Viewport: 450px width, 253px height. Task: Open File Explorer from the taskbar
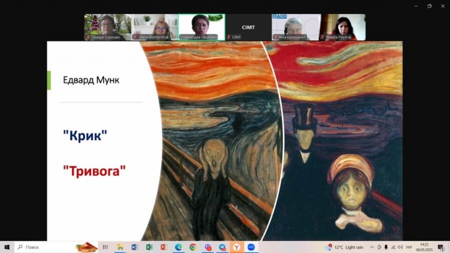[x=120, y=247]
